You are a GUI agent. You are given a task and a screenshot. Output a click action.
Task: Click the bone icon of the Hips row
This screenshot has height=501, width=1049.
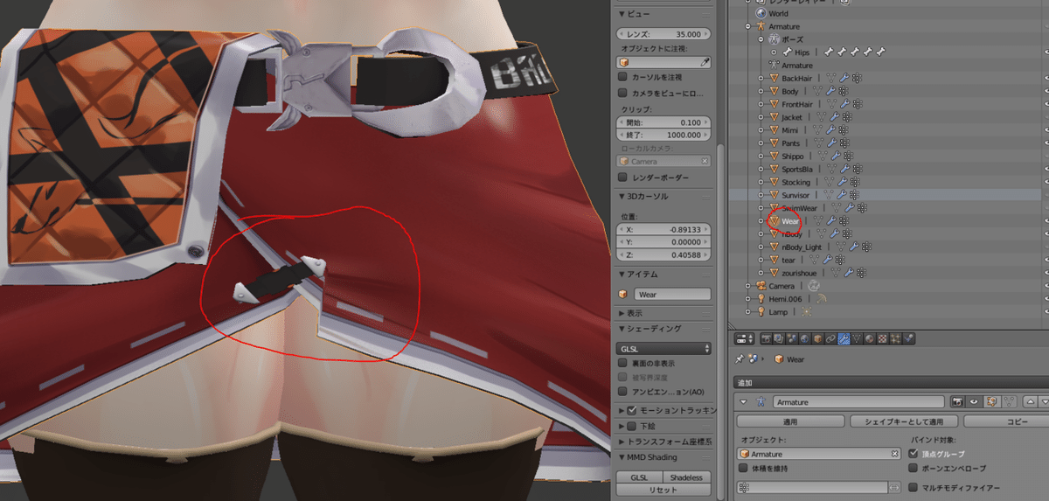(x=788, y=52)
